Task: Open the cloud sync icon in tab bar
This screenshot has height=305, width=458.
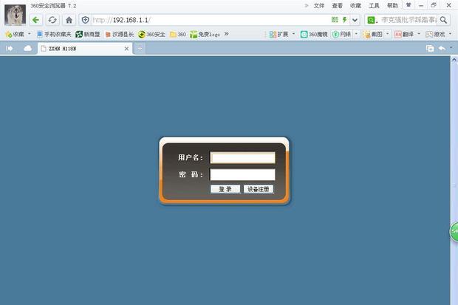Action: pyautogui.click(x=28, y=48)
